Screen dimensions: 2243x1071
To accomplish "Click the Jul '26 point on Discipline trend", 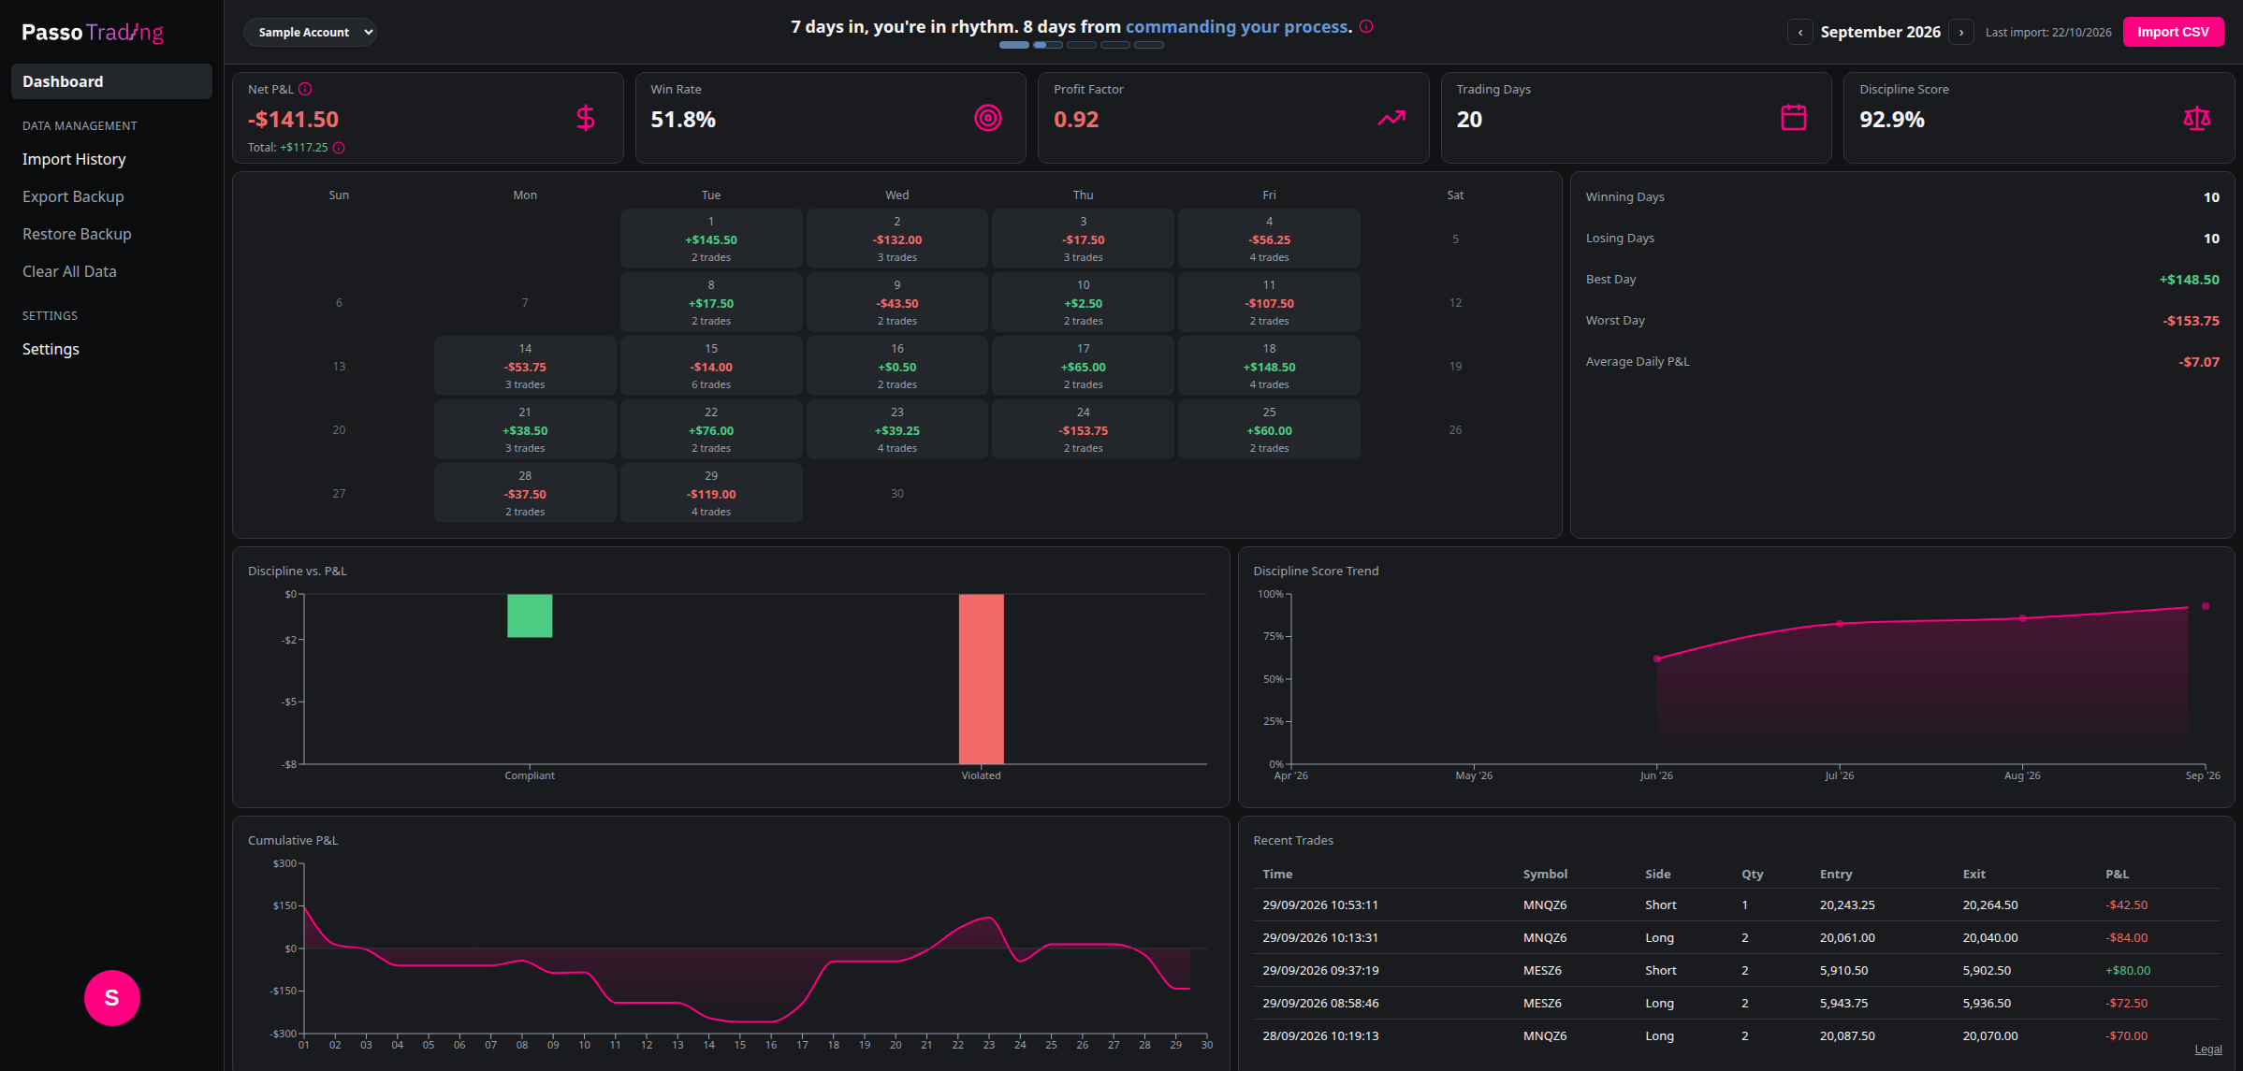I will pos(1840,624).
